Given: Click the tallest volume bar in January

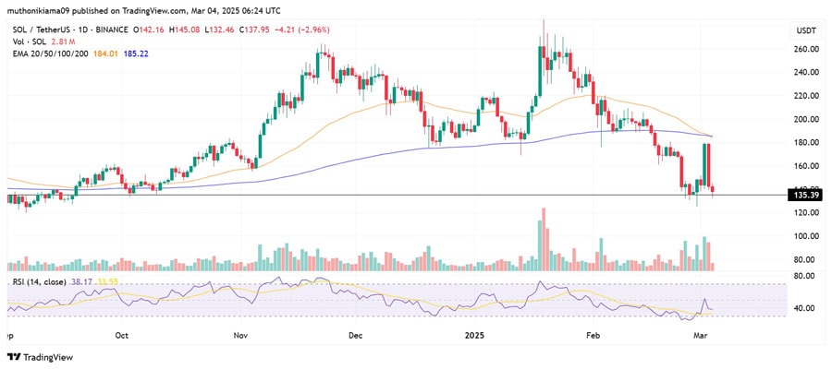Looking at the screenshot, I should (x=544, y=240).
